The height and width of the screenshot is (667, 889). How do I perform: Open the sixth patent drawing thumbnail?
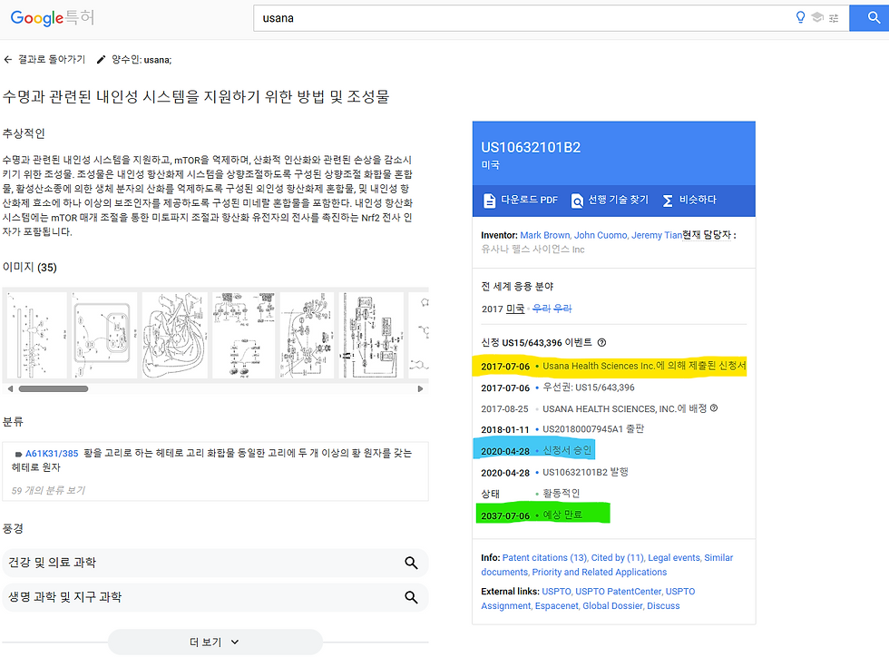tap(371, 335)
